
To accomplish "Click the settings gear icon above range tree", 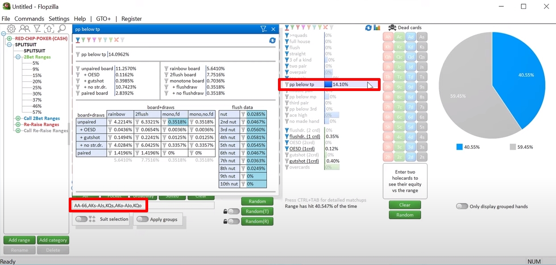I will pos(11,29).
